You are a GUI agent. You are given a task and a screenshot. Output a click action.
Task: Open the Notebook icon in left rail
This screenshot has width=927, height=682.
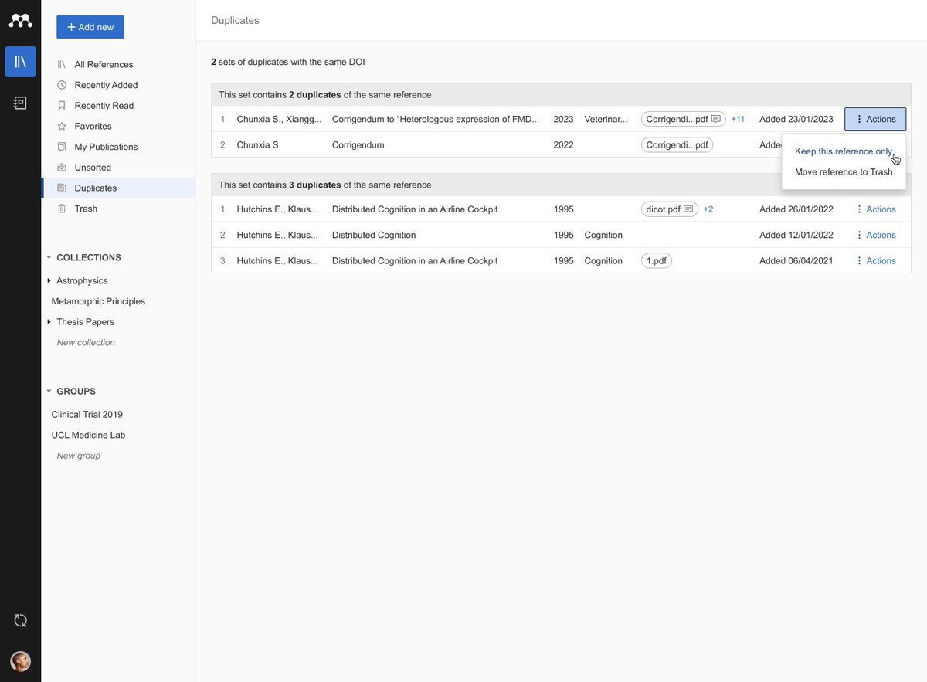[20, 103]
